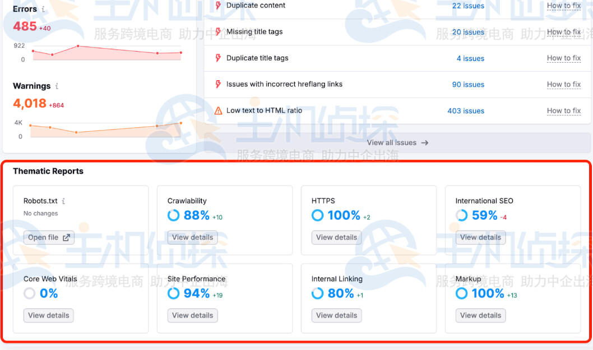Viewport: 593px width, 350px height.
Task: Click the Core Web Vitals 0% progress ring
Action: (x=30, y=293)
